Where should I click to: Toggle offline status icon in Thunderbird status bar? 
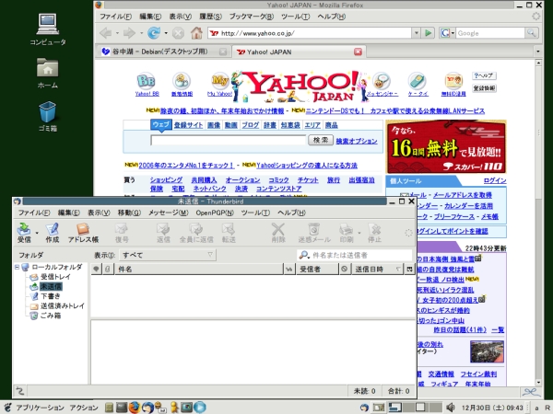point(19,391)
